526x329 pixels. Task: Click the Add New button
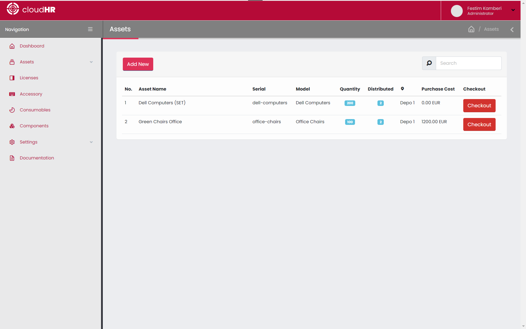(138, 64)
